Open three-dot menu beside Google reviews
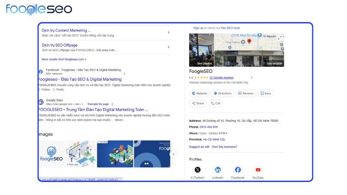347x195 pixels. click(251, 78)
